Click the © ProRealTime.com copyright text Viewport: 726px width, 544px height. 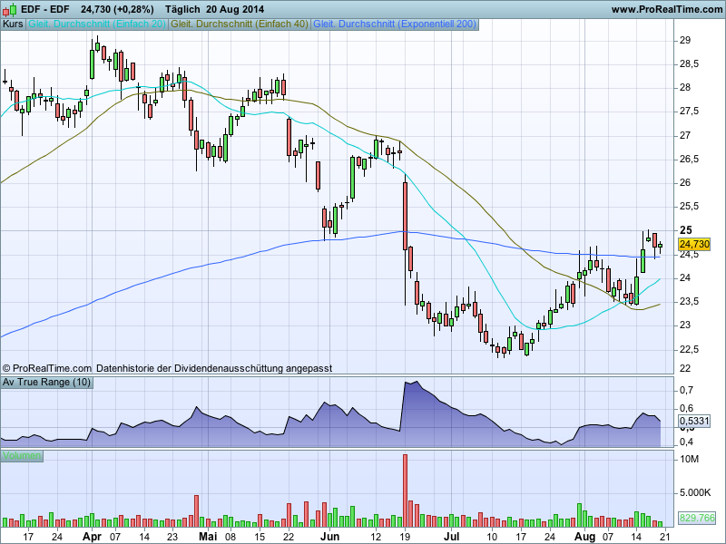(47, 368)
